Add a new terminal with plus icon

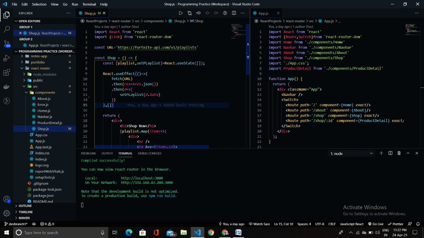coord(381,153)
